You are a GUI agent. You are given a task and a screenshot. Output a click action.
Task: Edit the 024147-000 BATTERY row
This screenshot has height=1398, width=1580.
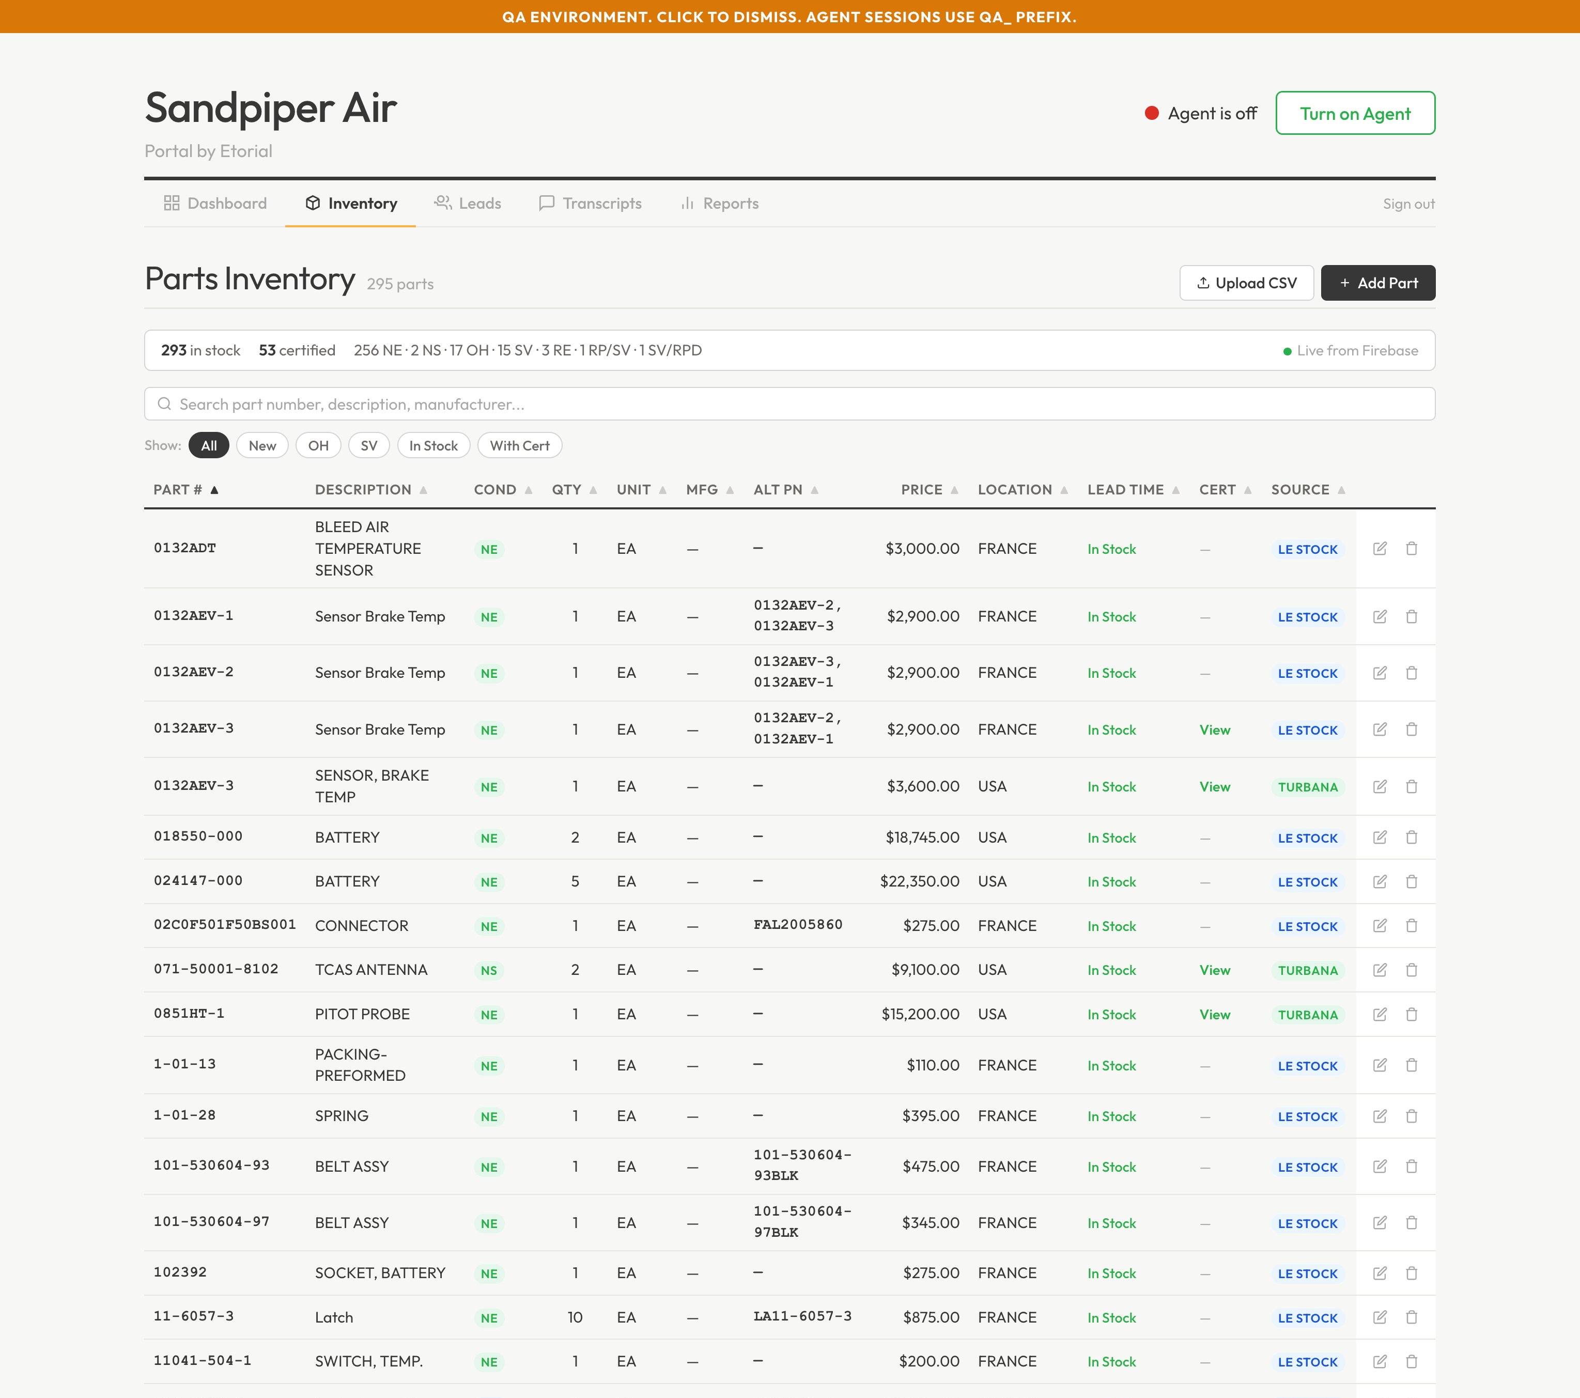coord(1380,882)
